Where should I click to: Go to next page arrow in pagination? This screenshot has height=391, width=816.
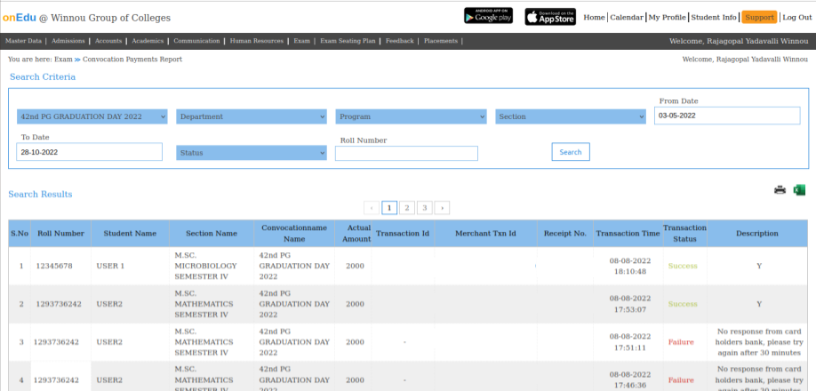tap(442, 207)
